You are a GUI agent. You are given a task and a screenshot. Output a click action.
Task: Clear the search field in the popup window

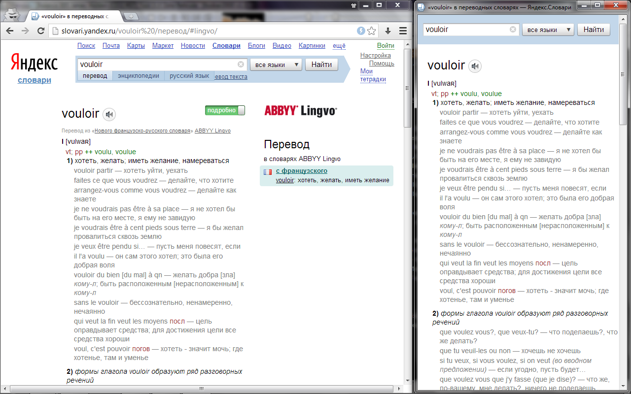(x=513, y=30)
